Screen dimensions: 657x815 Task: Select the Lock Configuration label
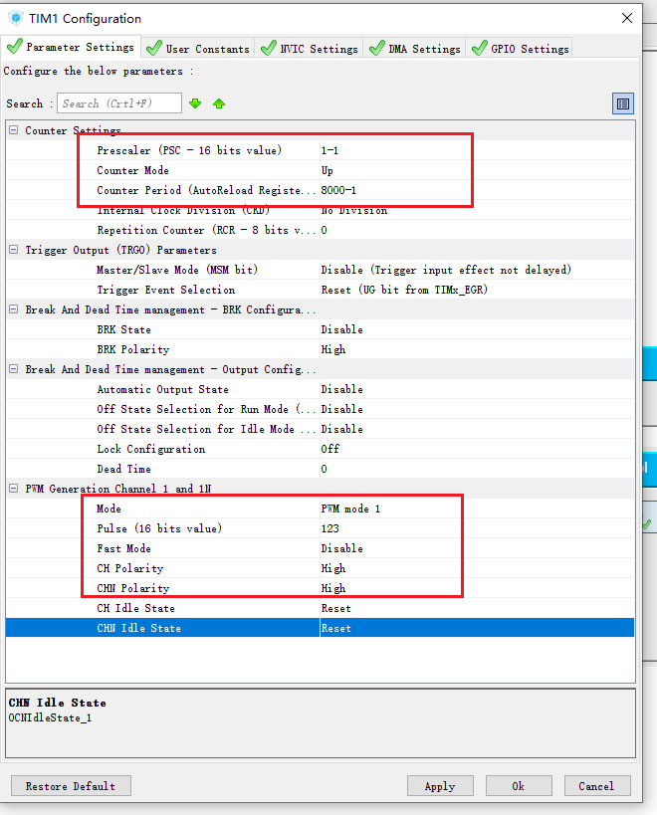coord(150,449)
